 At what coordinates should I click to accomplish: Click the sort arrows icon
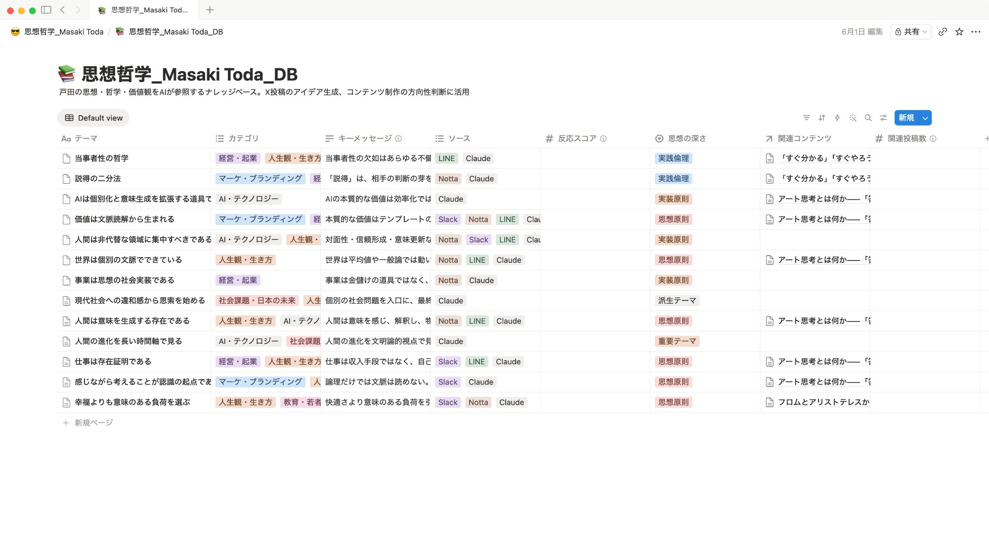point(822,118)
